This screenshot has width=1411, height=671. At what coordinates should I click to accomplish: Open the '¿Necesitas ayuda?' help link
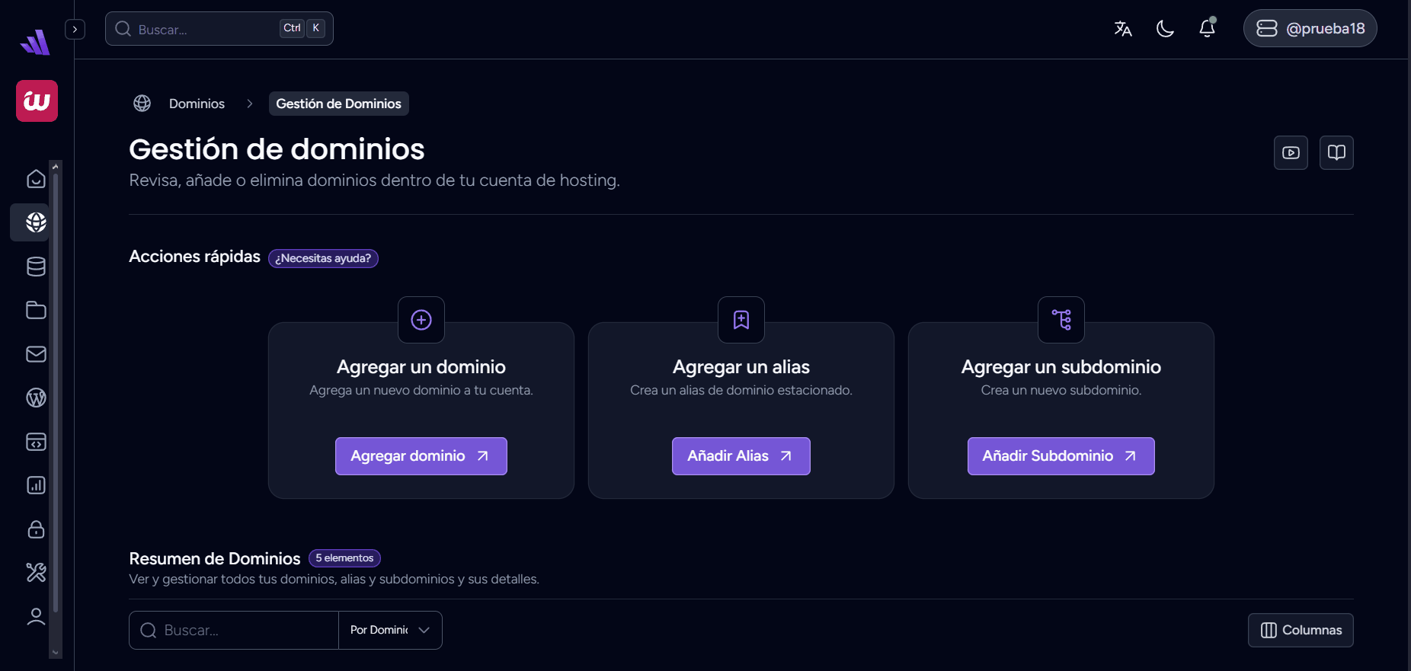(323, 258)
